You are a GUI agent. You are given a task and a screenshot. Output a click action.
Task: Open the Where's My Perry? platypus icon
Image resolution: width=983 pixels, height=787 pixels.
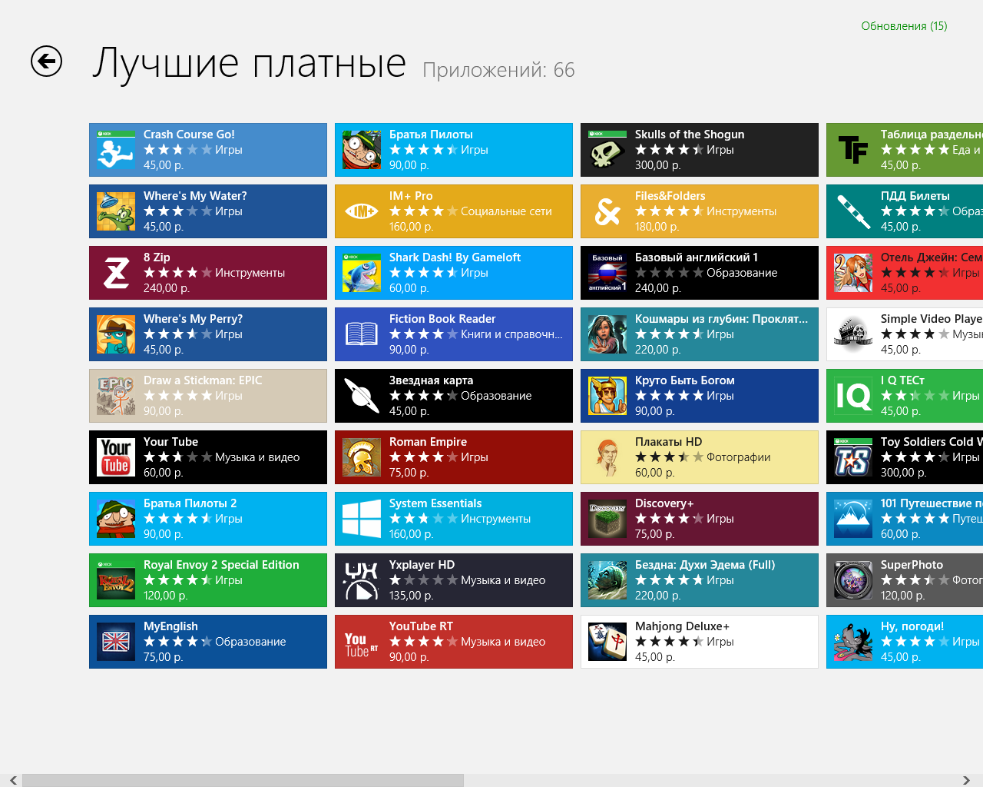(x=116, y=334)
